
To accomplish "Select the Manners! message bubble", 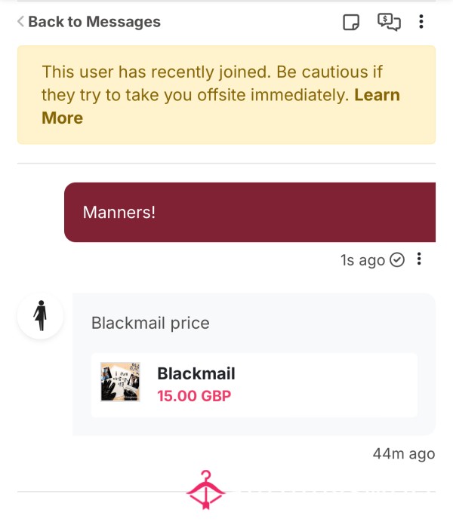I will tap(250, 213).
